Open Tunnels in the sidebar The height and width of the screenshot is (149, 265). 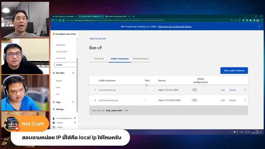[65, 65]
